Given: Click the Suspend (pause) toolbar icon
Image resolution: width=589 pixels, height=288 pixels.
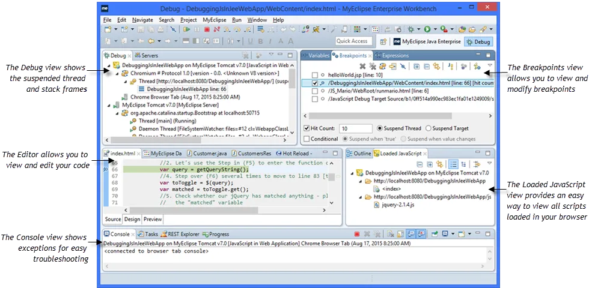Looking at the screenshot, I should pyautogui.click(x=197, y=29).
